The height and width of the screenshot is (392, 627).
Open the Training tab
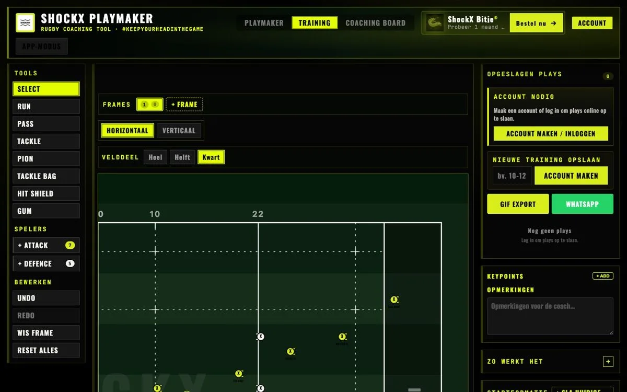coord(315,23)
